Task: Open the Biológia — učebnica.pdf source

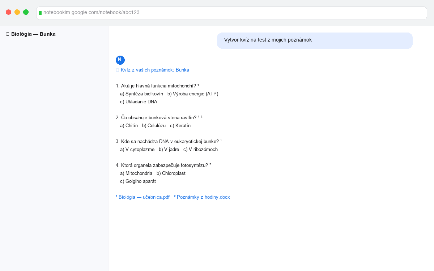Action: pyautogui.click(x=144, y=197)
